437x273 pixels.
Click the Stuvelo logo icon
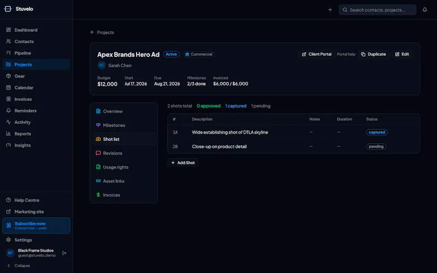tap(8, 9)
